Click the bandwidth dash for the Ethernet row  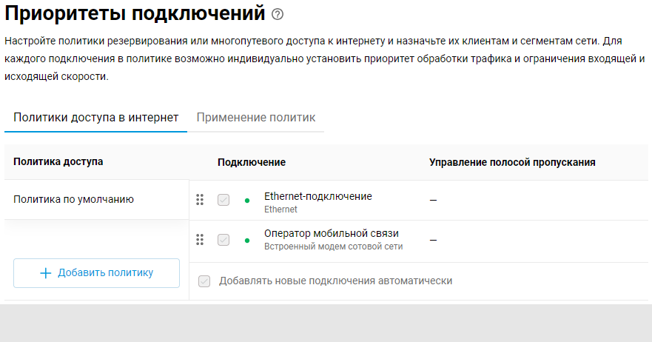point(433,201)
